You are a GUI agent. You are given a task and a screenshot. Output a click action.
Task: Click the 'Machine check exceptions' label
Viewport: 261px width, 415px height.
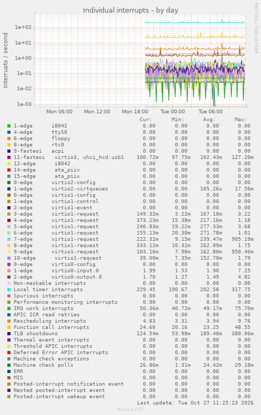point(51,359)
